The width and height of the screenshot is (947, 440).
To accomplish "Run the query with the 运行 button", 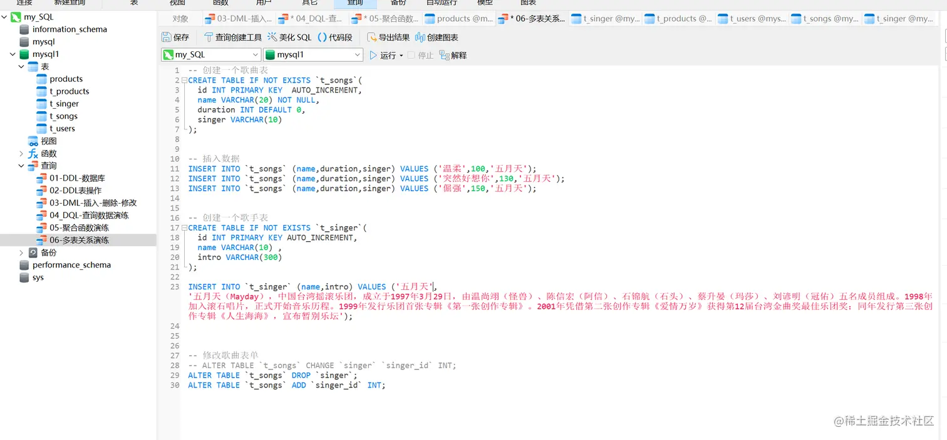I will [x=383, y=56].
